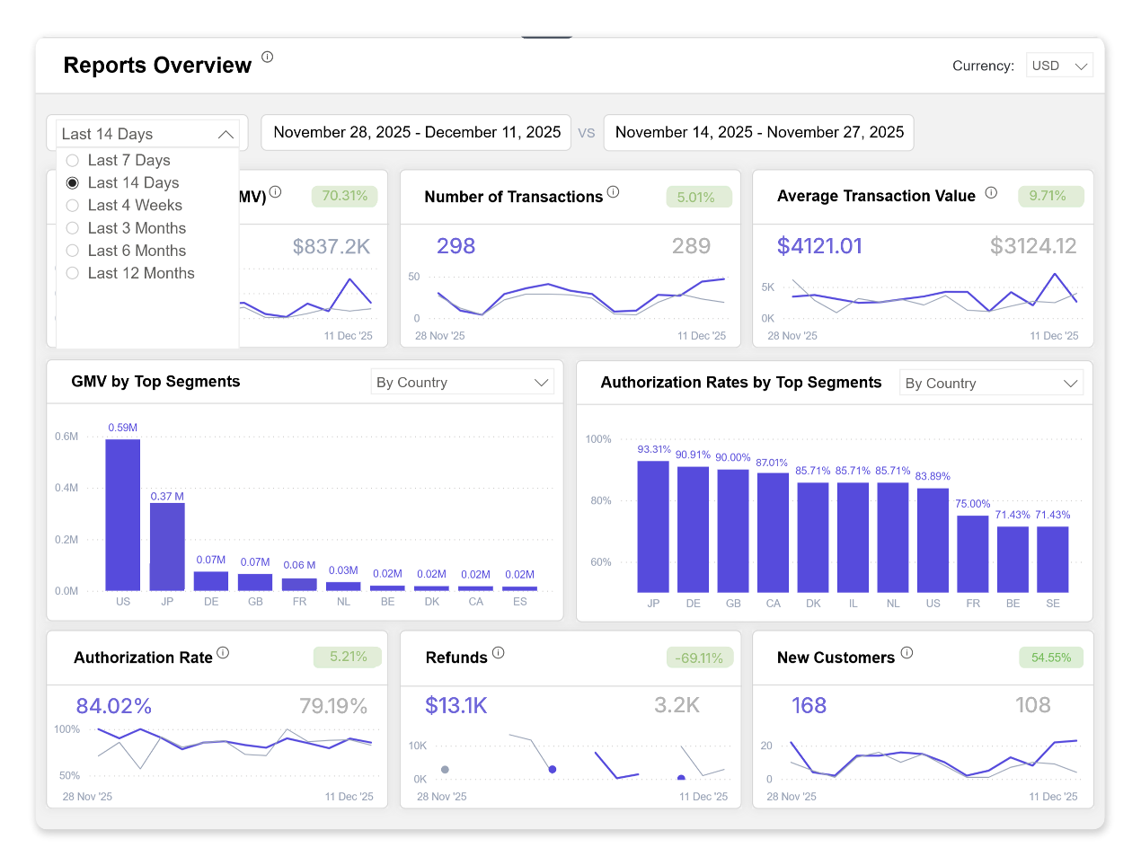This screenshot has width=1141, height=865.
Task: Click the US bar in GMV chart
Action: [x=123, y=515]
